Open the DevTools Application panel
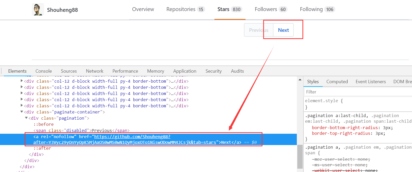Image resolution: width=412 pixels, height=172 pixels. coord(185,71)
